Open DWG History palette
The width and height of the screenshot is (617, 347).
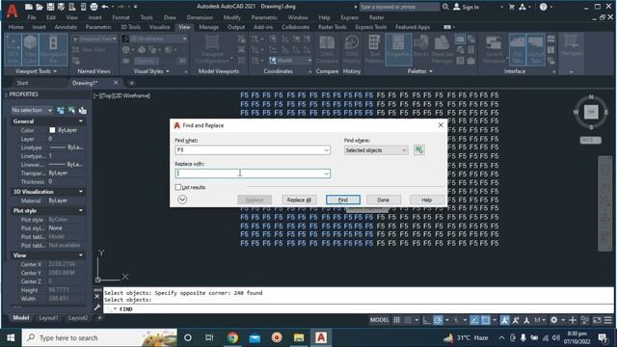point(351,49)
